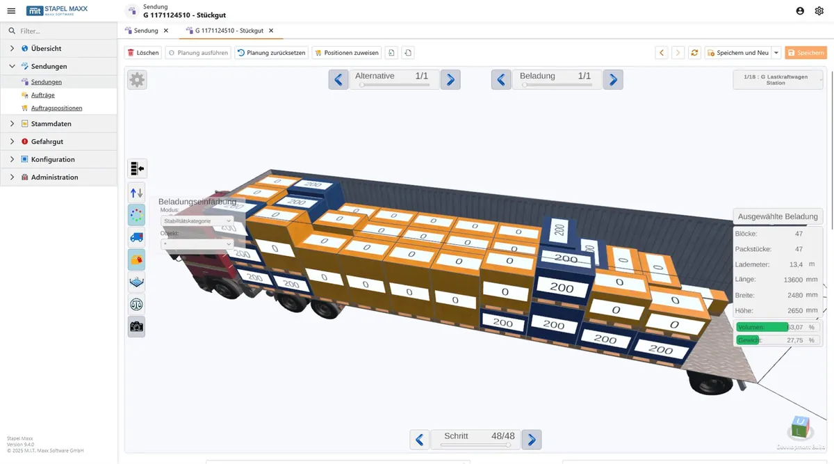Toggle the package label tag icon
Image resolution: width=834 pixels, height=464 pixels.
[137, 259]
